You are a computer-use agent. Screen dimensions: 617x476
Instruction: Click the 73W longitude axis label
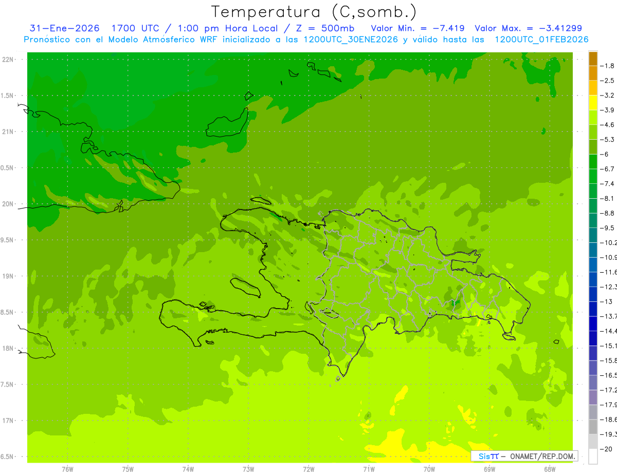(248, 469)
